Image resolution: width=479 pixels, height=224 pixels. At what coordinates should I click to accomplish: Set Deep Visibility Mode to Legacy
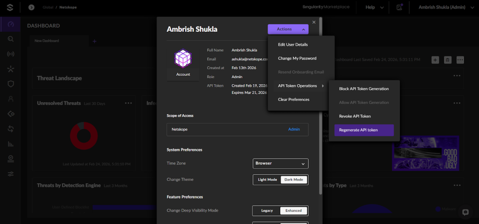pos(267,210)
